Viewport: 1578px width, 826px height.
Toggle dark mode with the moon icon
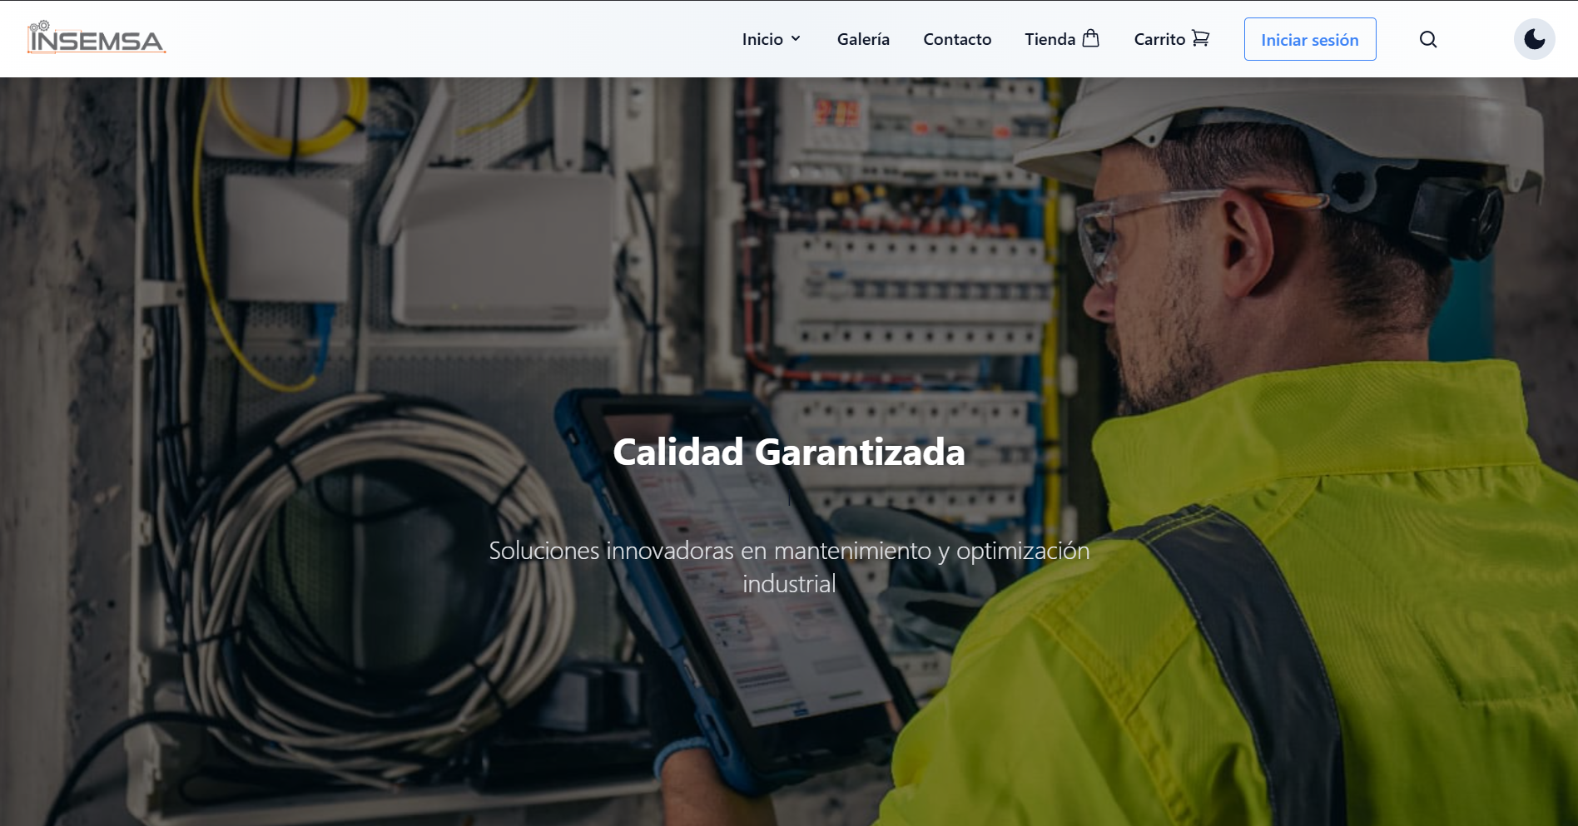(1534, 39)
